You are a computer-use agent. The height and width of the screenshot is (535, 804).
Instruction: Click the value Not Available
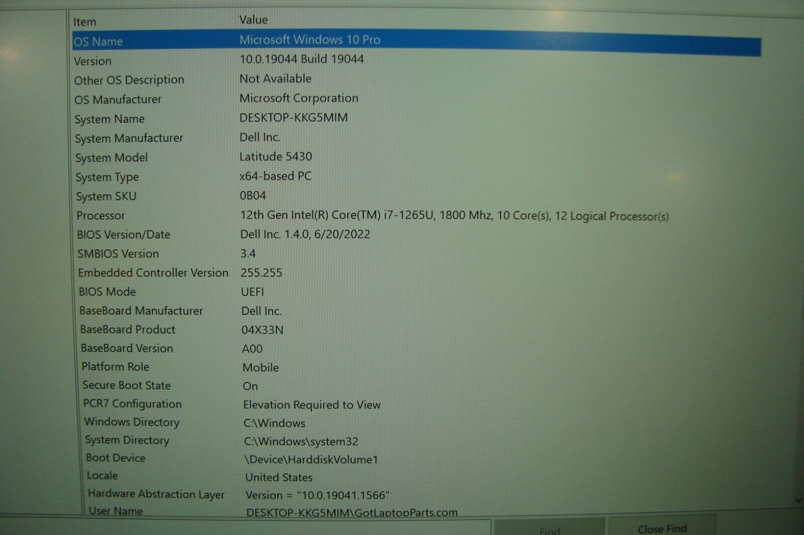tap(275, 79)
